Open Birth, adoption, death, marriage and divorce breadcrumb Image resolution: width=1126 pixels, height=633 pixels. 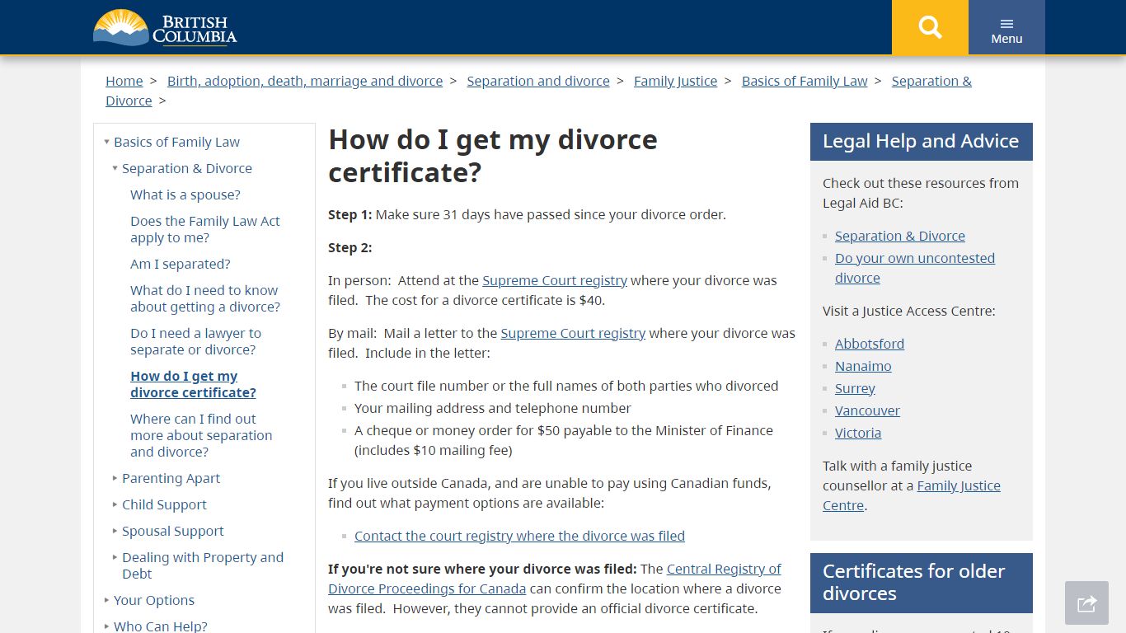[305, 81]
